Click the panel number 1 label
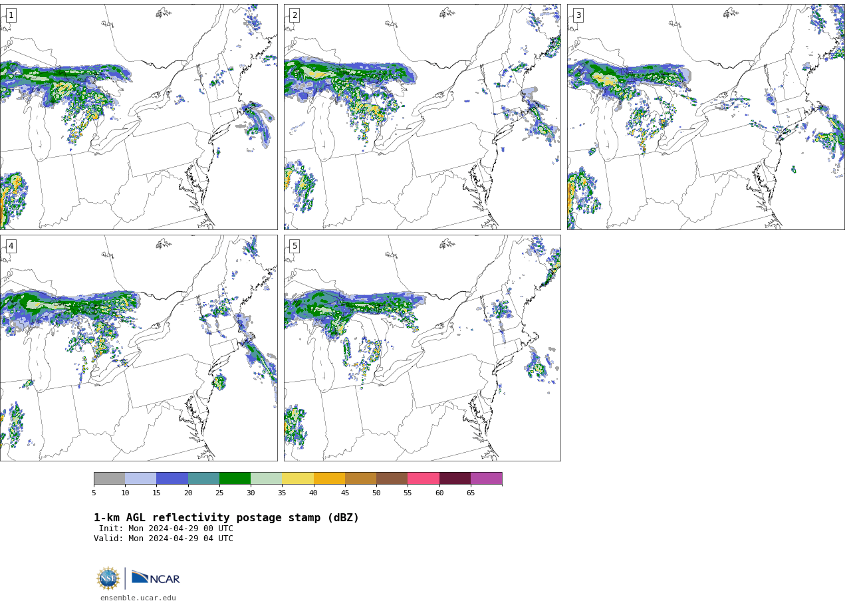This screenshot has height=605, width=851. click(11, 15)
